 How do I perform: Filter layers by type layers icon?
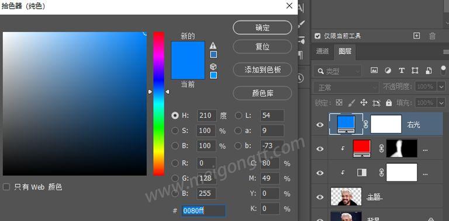pos(402,71)
